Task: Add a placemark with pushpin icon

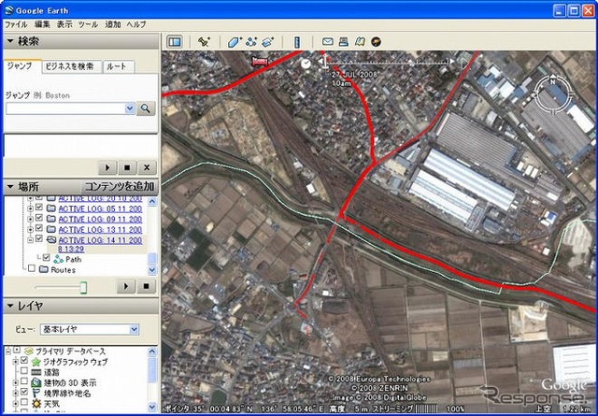Action: click(x=204, y=41)
